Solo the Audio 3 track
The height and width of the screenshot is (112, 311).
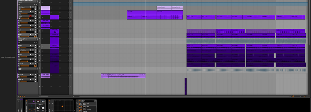click(x=33, y=25)
